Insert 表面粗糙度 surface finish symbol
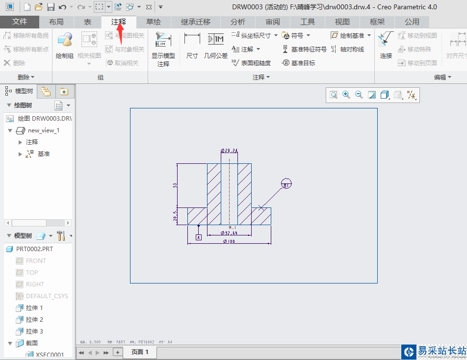 [x=251, y=63]
